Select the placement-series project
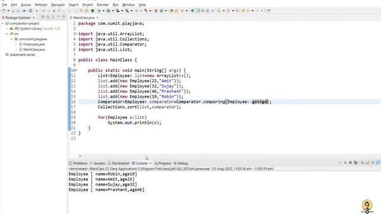Screen dimensions: 381x214 pyautogui.click(x=23, y=55)
